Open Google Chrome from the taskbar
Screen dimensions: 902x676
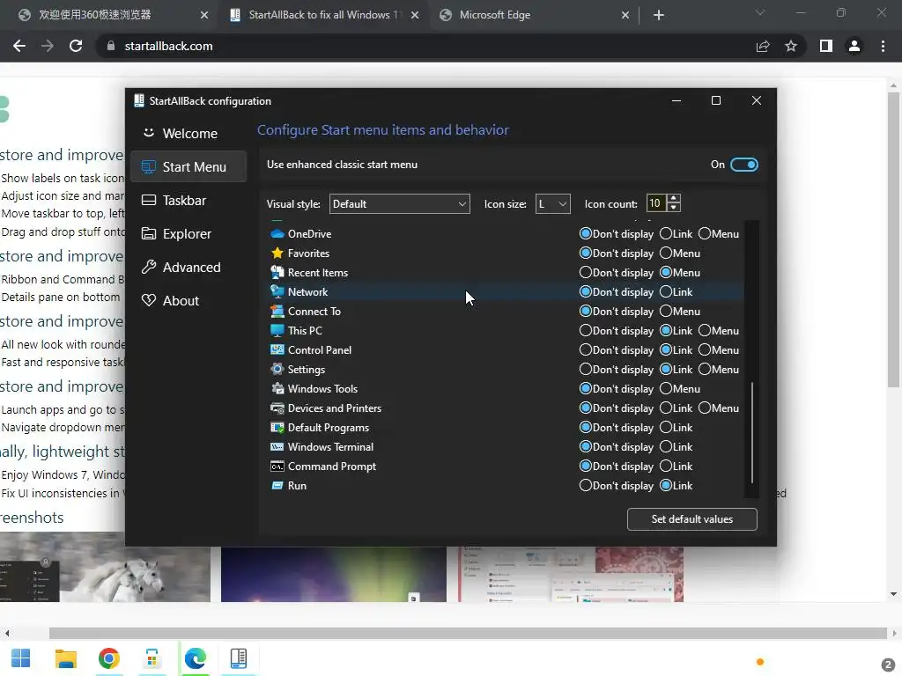[x=108, y=658]
